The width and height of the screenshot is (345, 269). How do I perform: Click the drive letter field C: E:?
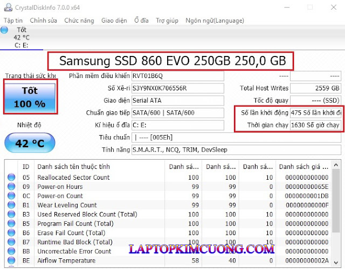tap(178, 125)
